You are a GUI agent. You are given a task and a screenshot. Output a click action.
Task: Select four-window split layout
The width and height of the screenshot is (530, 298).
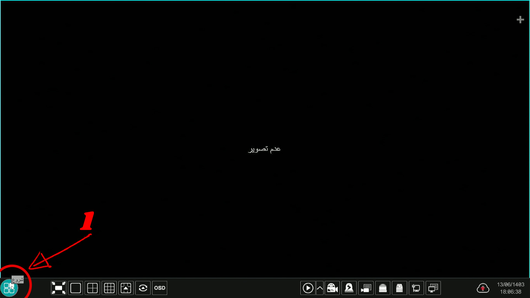point(92,288)
